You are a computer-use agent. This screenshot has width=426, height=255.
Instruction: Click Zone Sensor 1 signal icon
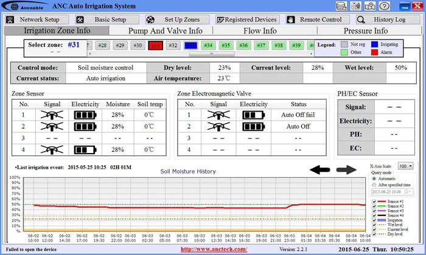click(x=52, y=115)
